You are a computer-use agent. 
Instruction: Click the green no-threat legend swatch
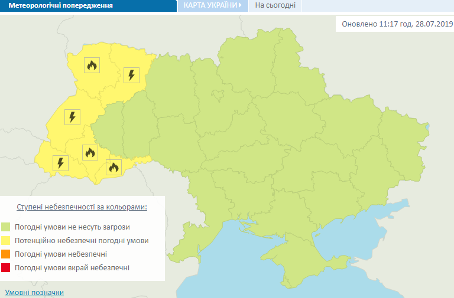coord(5,227)
